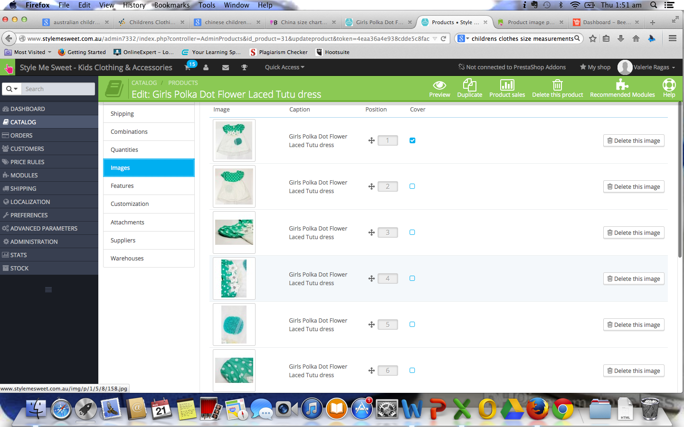Click the move handle for image position 2

[x=371, y=186]
